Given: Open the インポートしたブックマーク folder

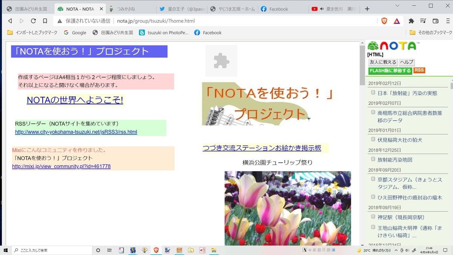Looking at the screenshot, I should 32,33.
